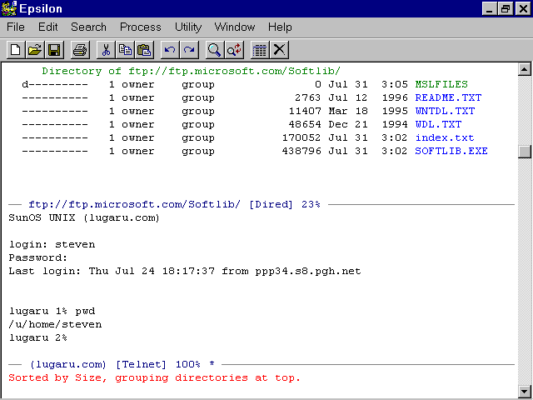Close the Epsilon window
Image resolution: width=533 pixels, height=400 pixels.
pos(523,8)
